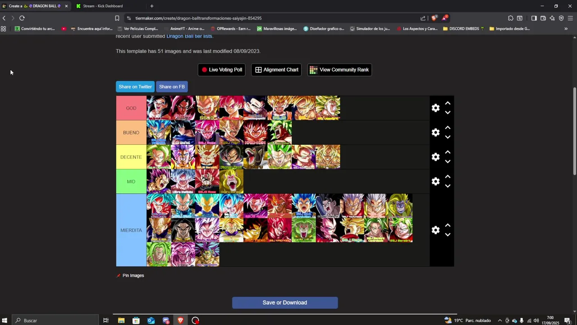The width and height of the screenshot is (577, 325).
Task: Move MID tier row down
Action: [448, 186]
